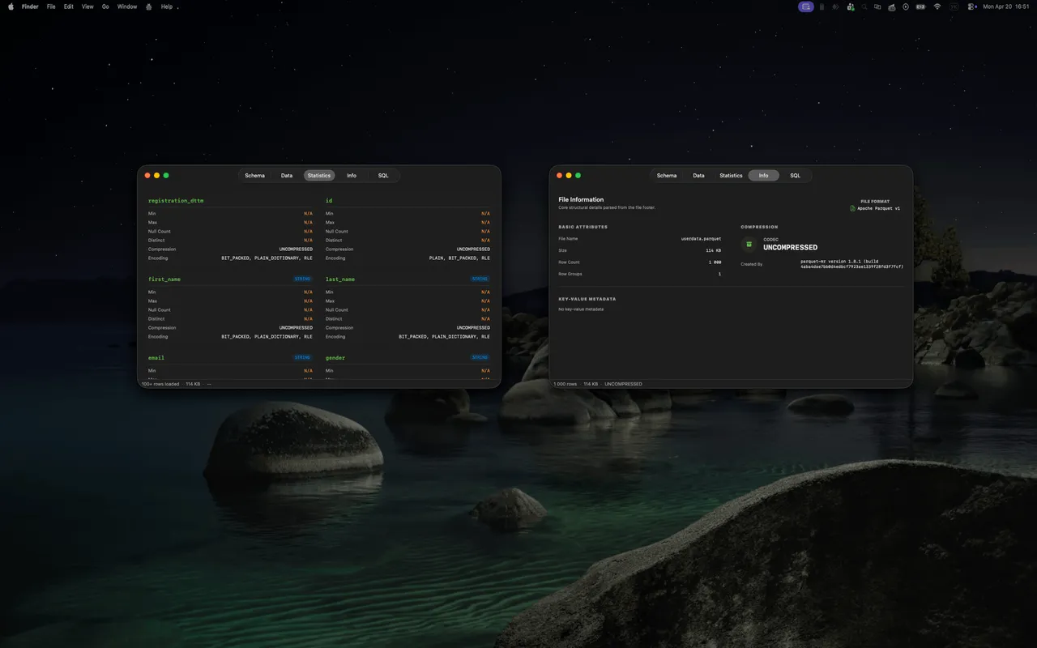Click '100+ rows loaded' in the status bar
This screenshot has width=1037, height=648.
click(160, 384)
